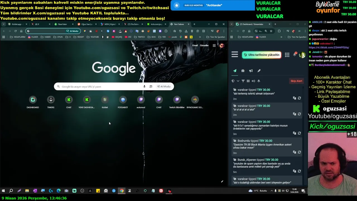Copy icon on Bodrumlu tip
The height and width of the screenshot is (201, 357).
tap(294, 152)
